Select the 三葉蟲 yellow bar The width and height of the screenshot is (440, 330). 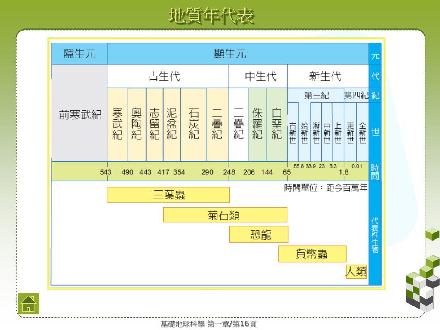[168, 195]
